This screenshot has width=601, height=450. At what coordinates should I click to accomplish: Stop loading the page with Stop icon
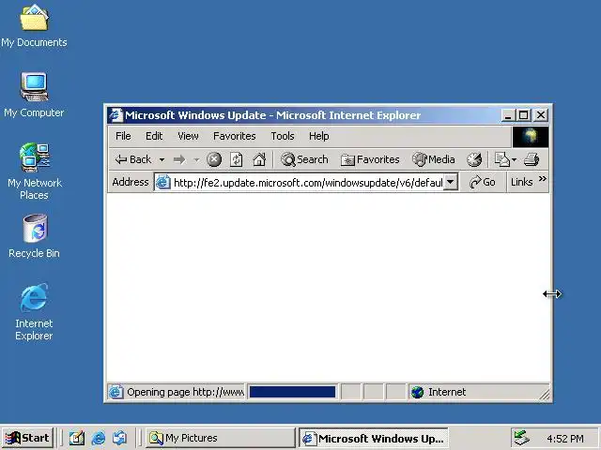[x=214, y=159]
